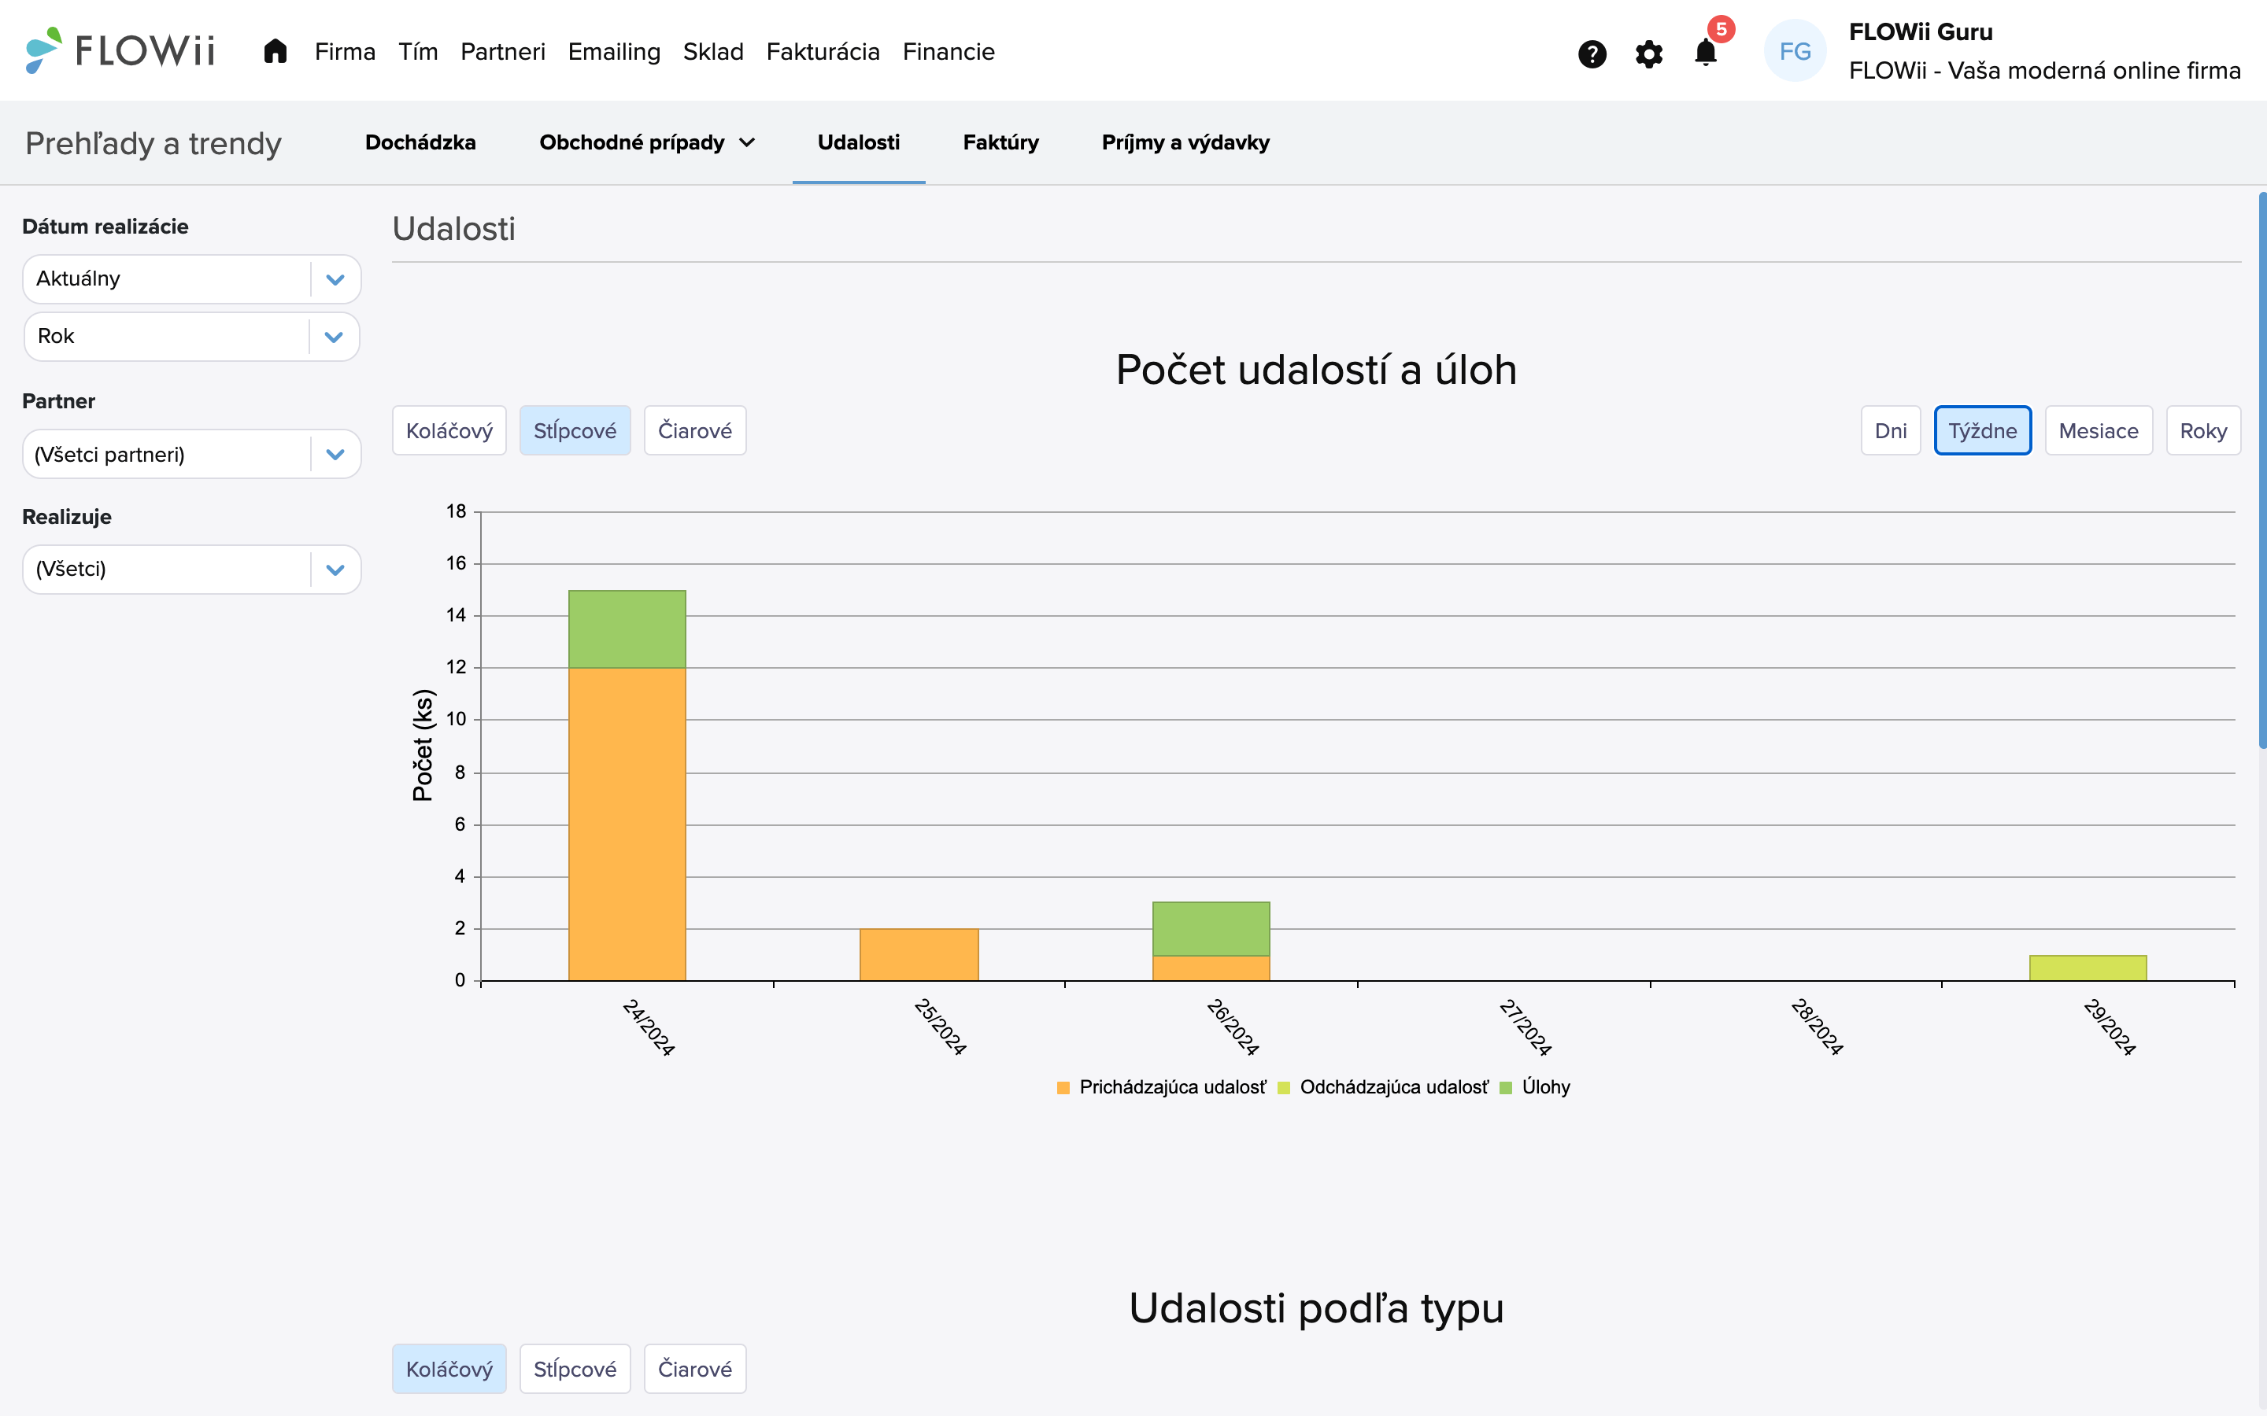Click FLOWii - Vaša moderná online firma text
The image size is (2267, 1416).
(x=2044, y=70)
